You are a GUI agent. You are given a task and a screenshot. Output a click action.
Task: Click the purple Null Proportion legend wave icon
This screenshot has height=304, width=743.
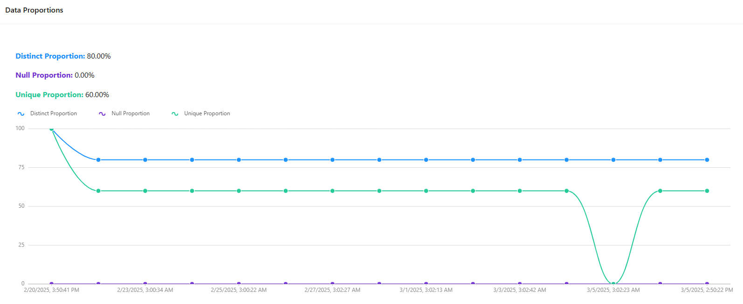(x=102, y=114)
